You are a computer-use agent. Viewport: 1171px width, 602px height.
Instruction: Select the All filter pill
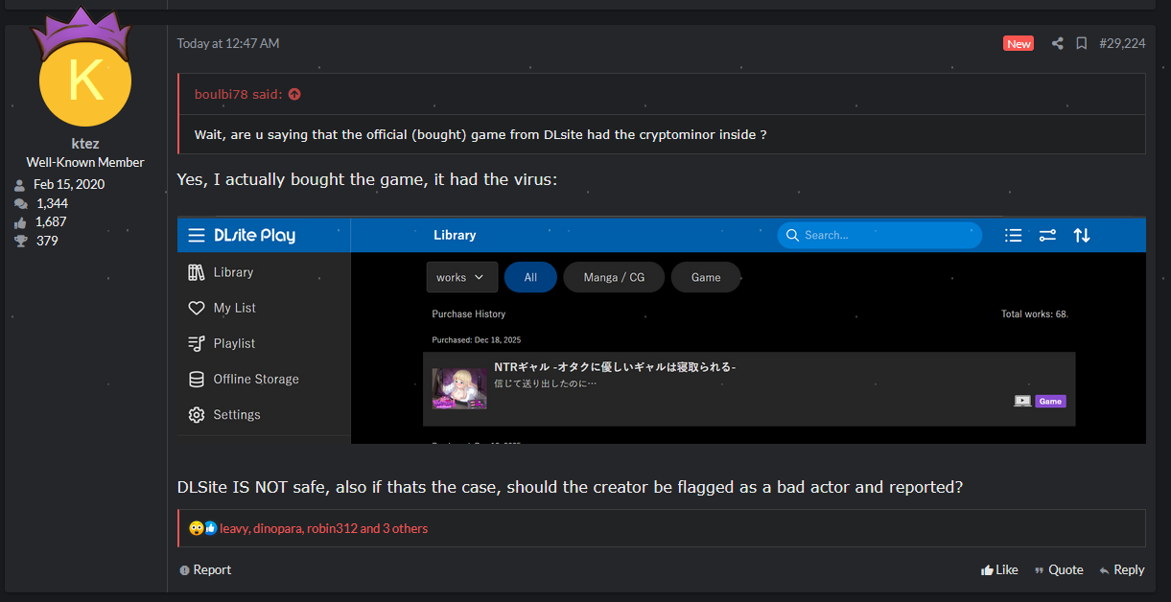[x=530, y=277]
